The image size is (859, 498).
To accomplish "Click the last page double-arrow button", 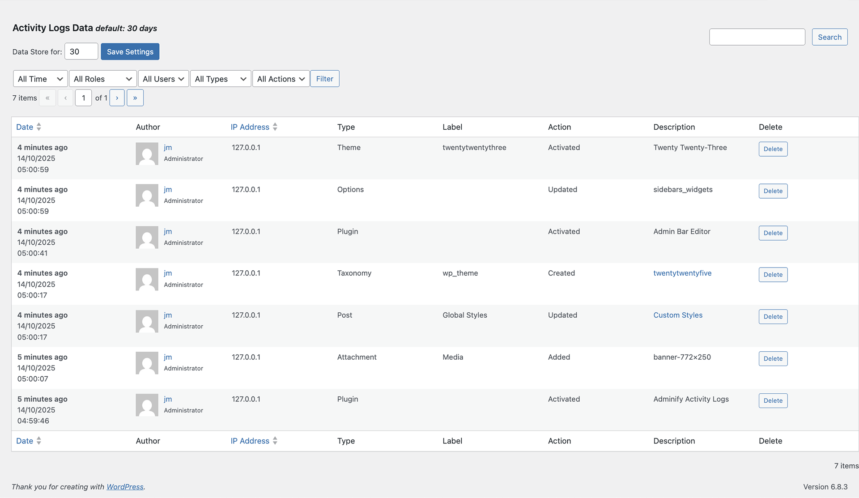I will tap(135, 98).
